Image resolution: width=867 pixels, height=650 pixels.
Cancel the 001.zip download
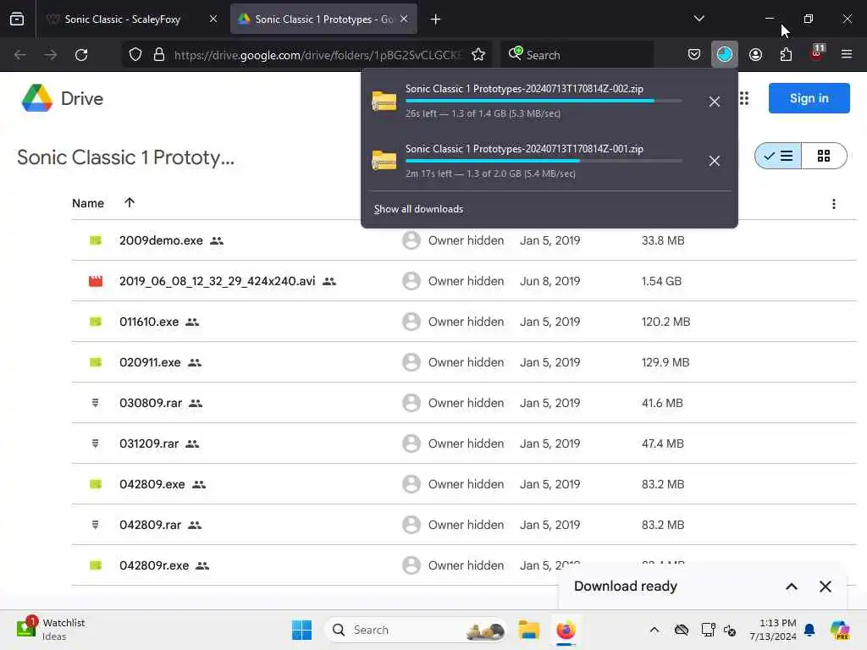point(715,161)
